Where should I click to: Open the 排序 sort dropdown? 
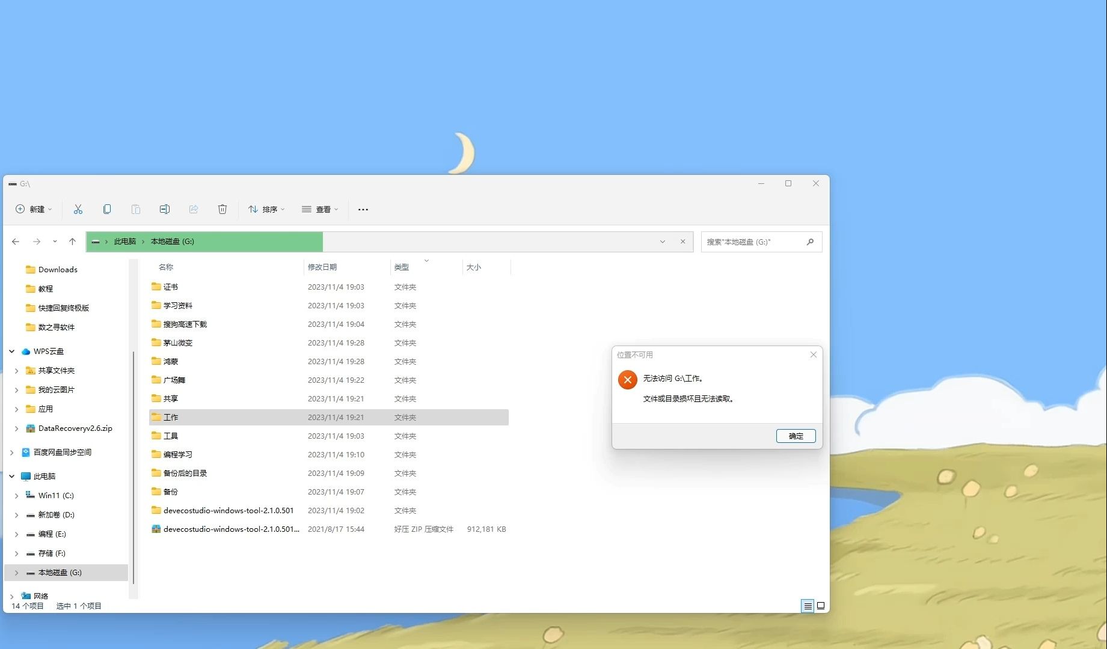pyautogui.click(x=266, y=209)
